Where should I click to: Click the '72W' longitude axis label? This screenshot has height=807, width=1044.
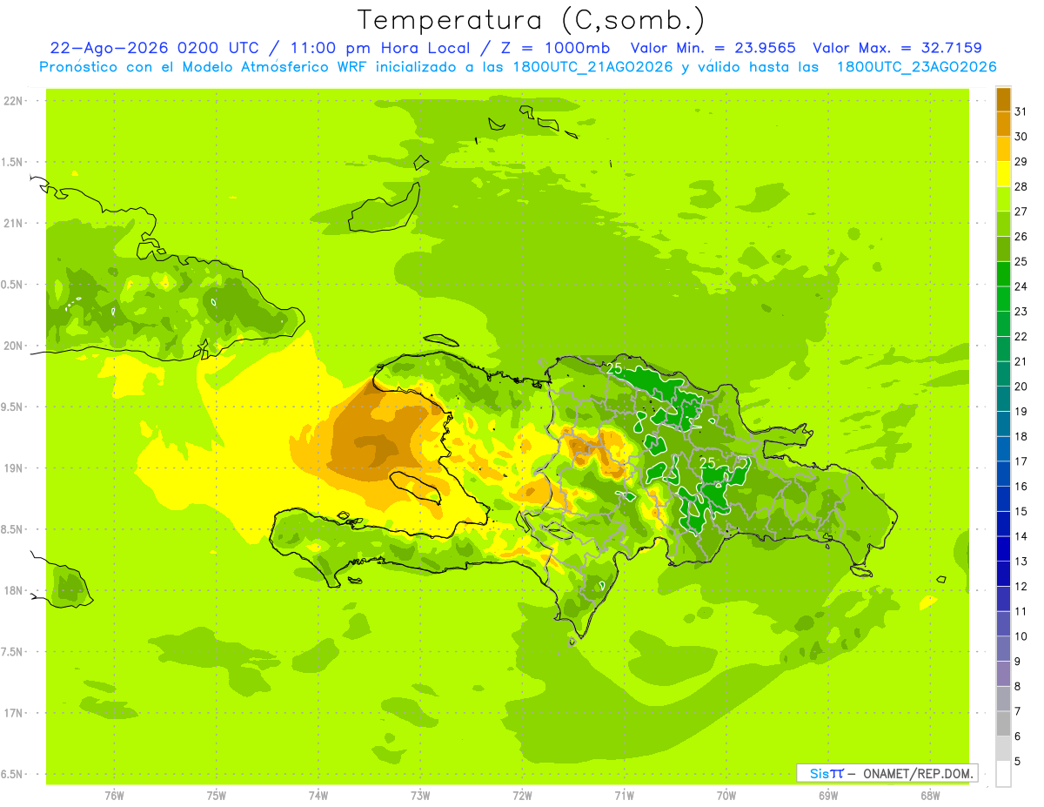click(x=522, y=796)
